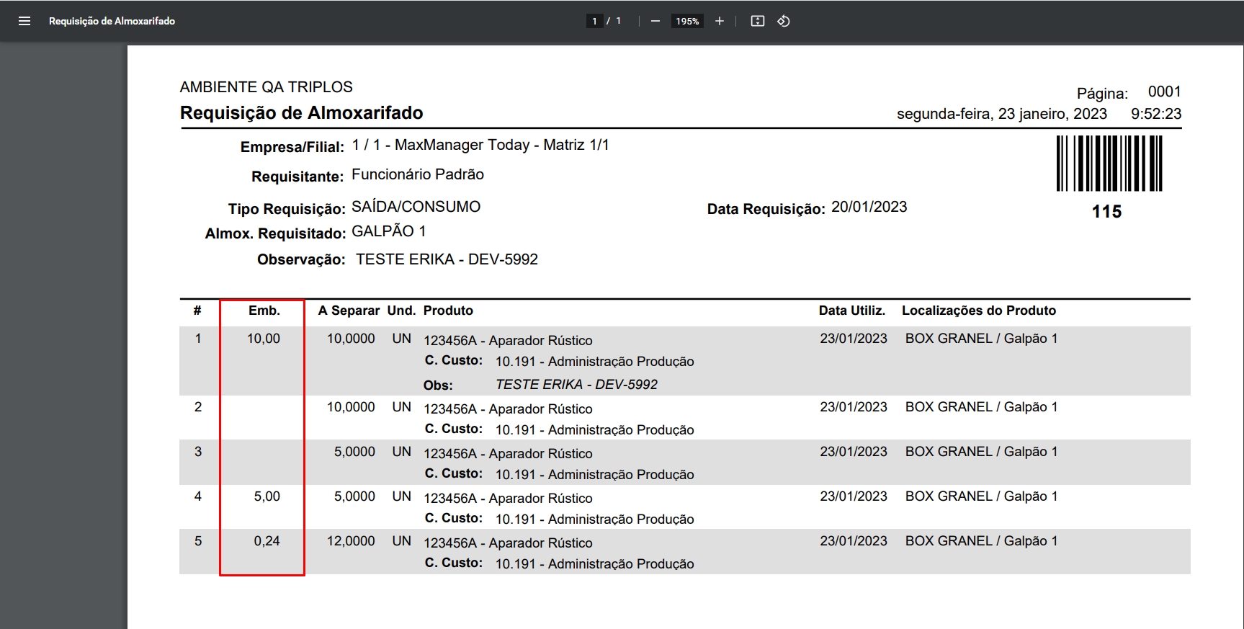This screenshot has width=1244, height=629.
Task: Select the C. Custo value in row 2
Action: (x=595, y=430)
